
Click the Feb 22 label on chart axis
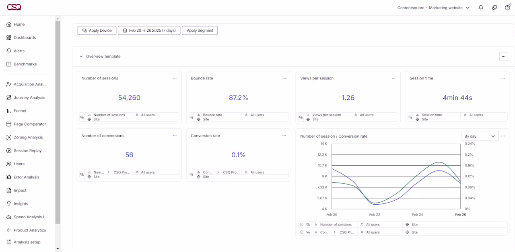coord(375,215)
